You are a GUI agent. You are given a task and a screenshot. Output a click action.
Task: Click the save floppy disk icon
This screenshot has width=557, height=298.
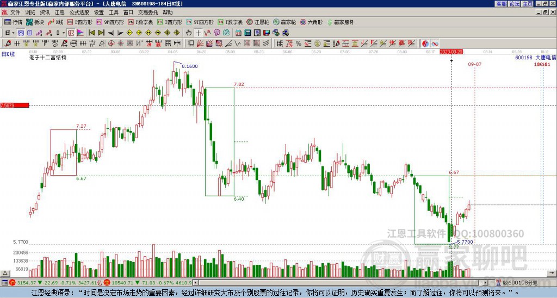[267, 33]
